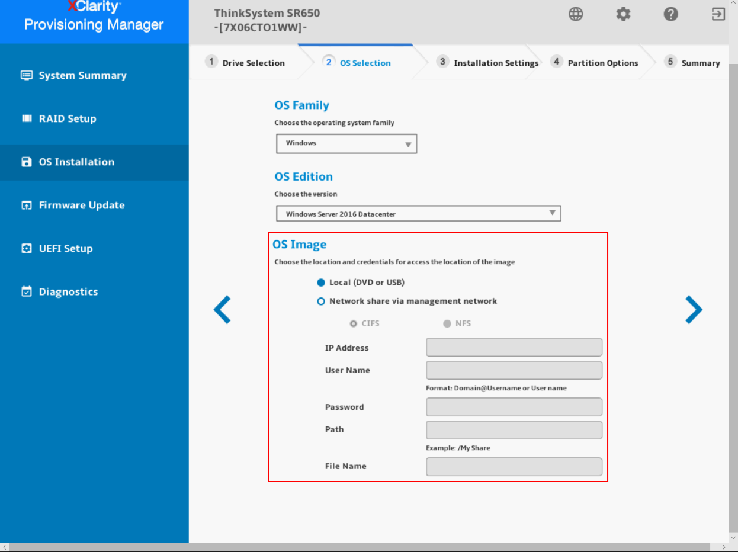The image size is (738, 552).
Task: Click the IP Address input field
Action: pos(514,347)
